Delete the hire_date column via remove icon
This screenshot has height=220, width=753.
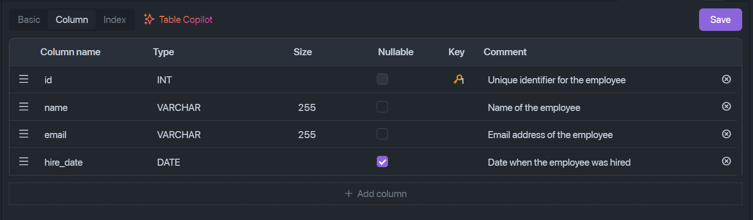tap(726, 161)
